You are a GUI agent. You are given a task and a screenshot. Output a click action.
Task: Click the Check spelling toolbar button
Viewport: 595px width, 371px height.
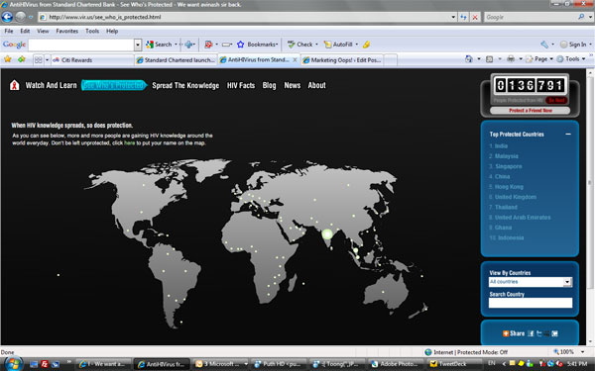pyautogui.click(x=299, y=45)
